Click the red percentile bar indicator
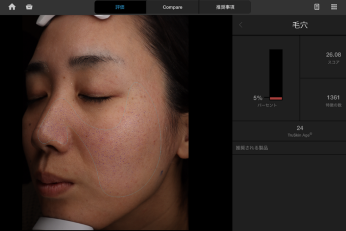Viewport: 346px width, 231px height. coord(276,98)
